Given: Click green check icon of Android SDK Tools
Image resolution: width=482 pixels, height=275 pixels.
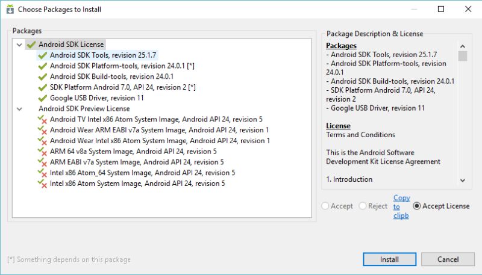Looking at the screenshot, I should click(x=42, y=55).
